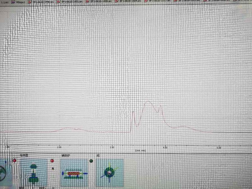Click the 检测器 label

[24, 155]
